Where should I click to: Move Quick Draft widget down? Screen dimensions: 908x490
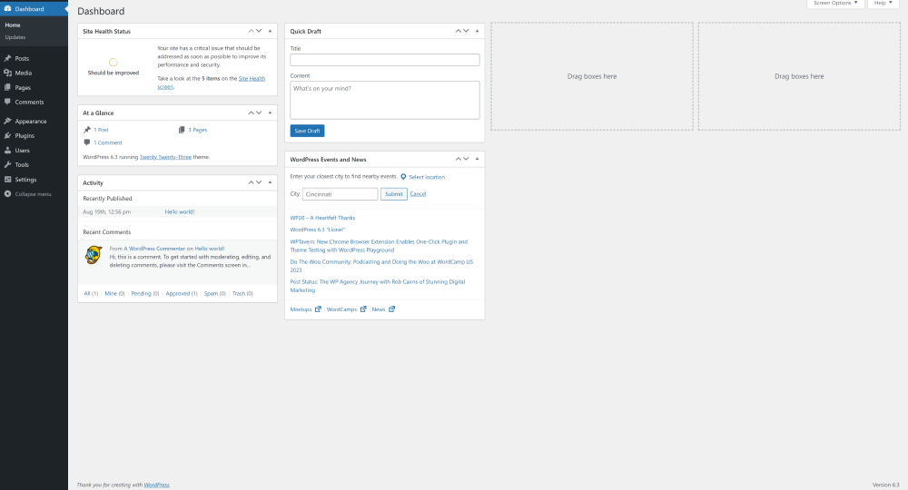[x=466, y=31]
